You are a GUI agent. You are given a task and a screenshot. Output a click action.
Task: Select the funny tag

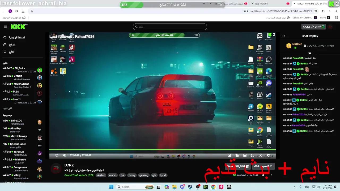point(132,175)
